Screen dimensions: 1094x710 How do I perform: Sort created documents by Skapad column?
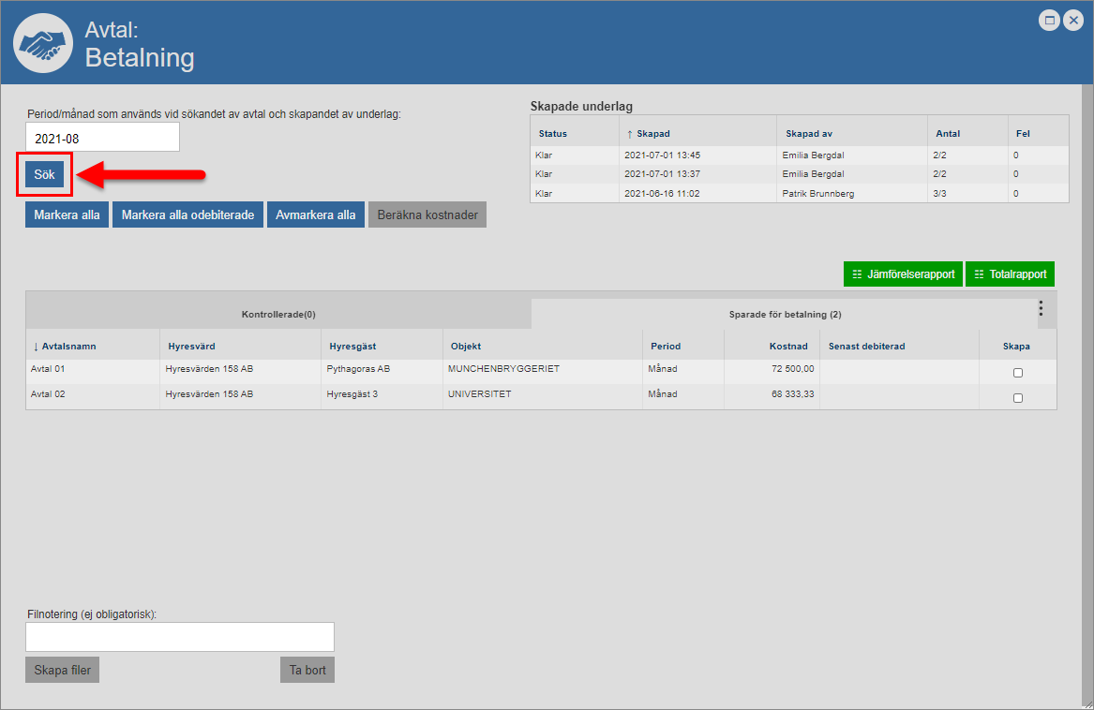(x=652, y=134)
